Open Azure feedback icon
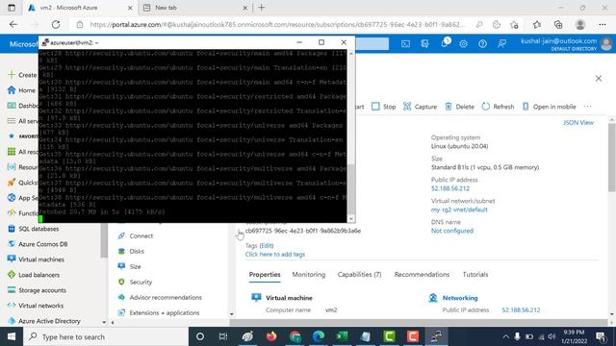 click(501, 43)
